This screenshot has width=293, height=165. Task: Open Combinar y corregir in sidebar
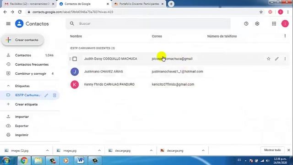click(x=30, y=73)
